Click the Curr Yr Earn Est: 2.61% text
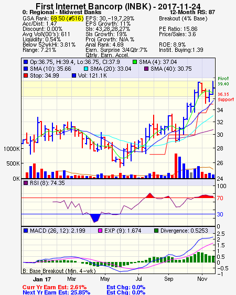The image size is (236, 295). [x=55, y=288]
